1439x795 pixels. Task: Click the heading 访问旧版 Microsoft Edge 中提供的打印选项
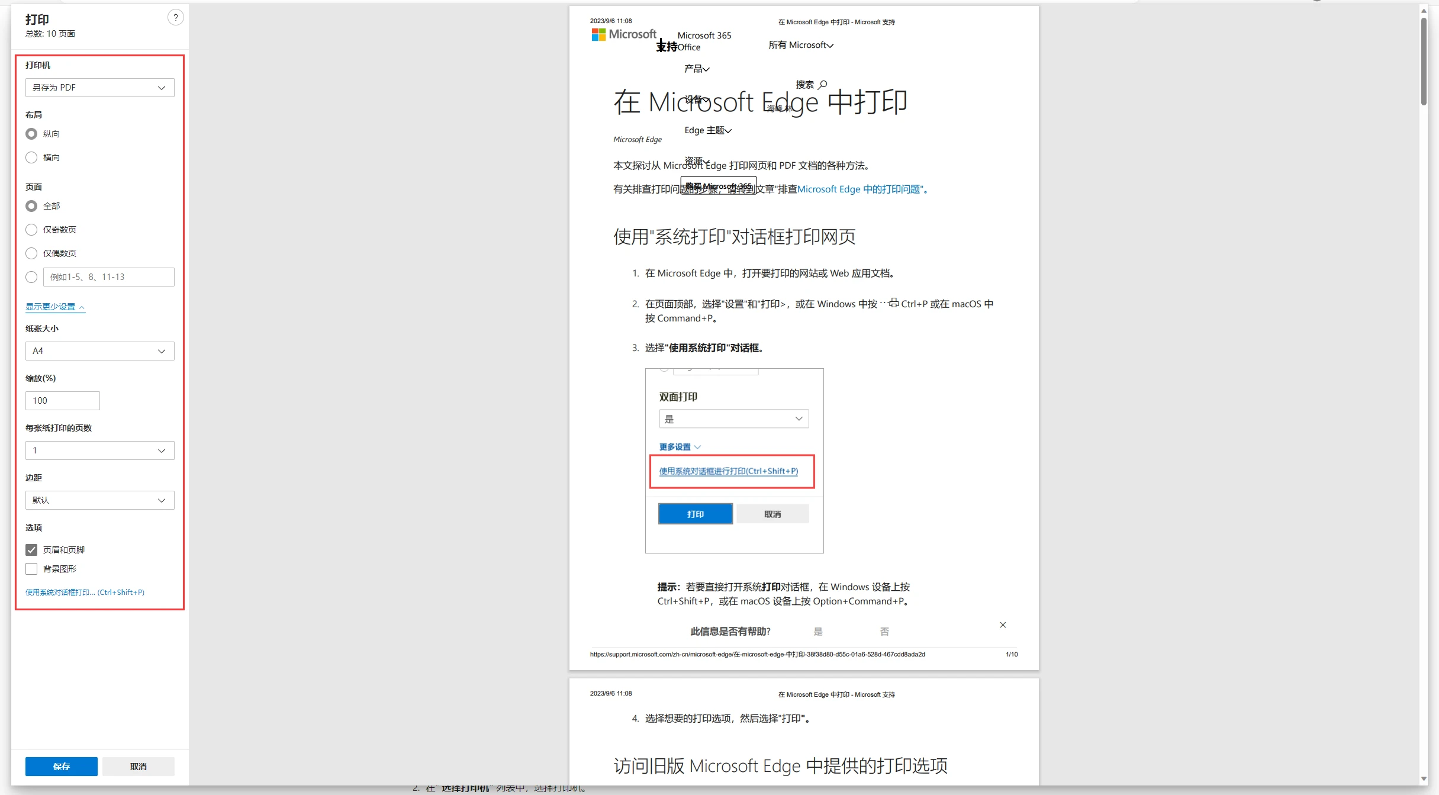[x=780, y=766]
